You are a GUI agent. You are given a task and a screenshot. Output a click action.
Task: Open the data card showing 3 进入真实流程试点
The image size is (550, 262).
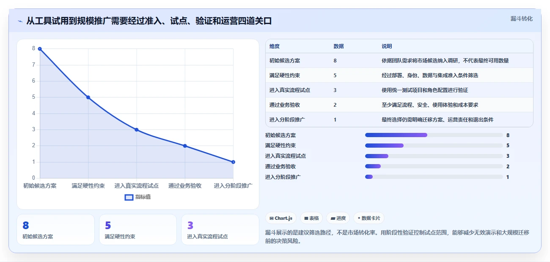click(220, 230)
